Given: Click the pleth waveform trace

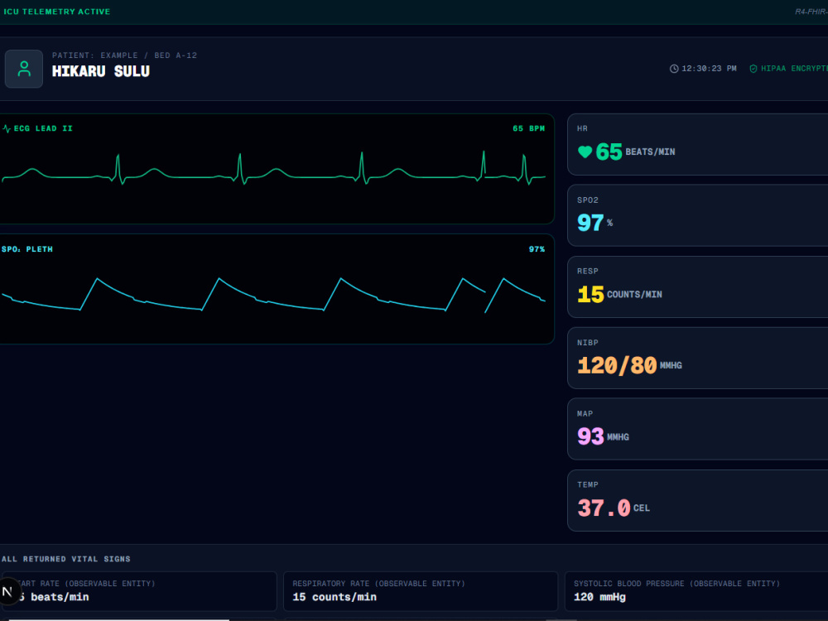Looking at the screenshot, I should pos(273,295).
